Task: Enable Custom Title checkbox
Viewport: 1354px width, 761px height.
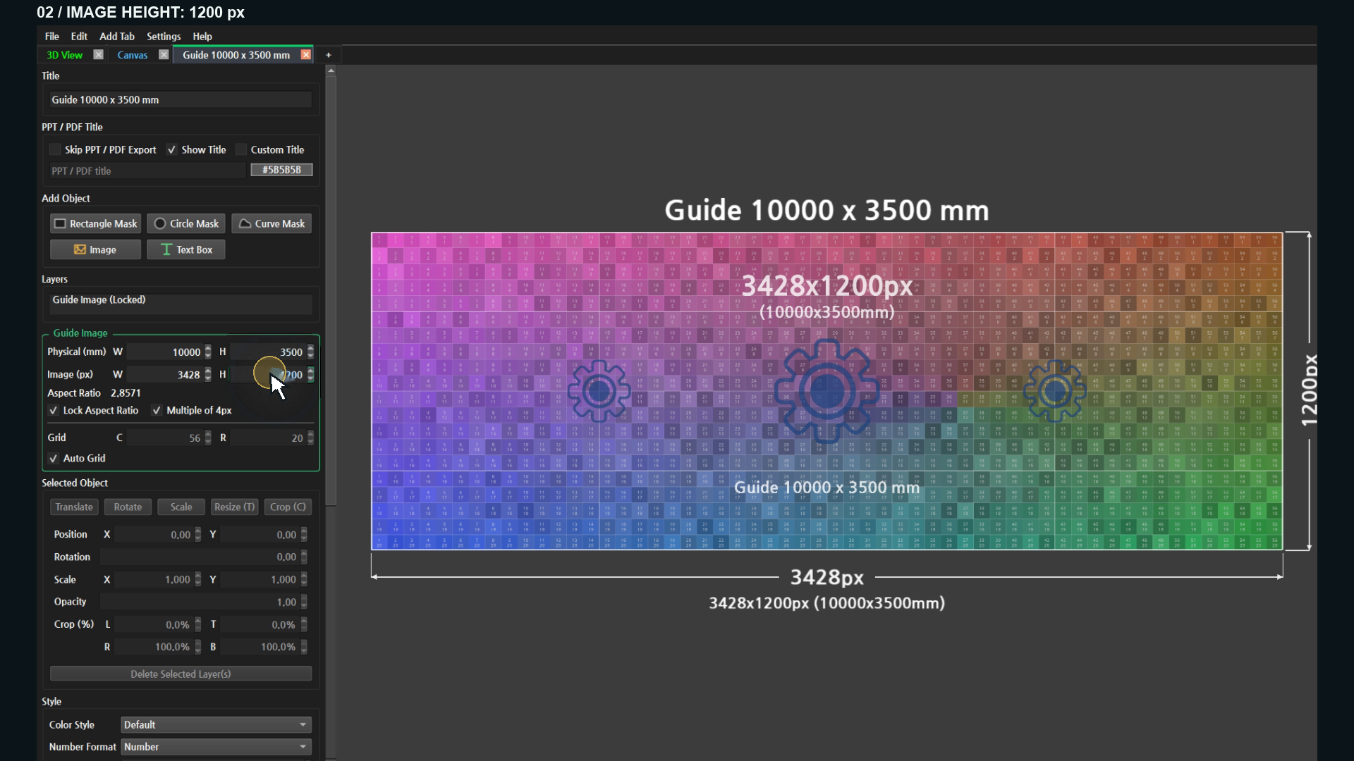Action: click(241, 149)
